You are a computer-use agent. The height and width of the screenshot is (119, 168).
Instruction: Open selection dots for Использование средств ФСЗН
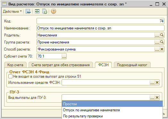[152, 83]
